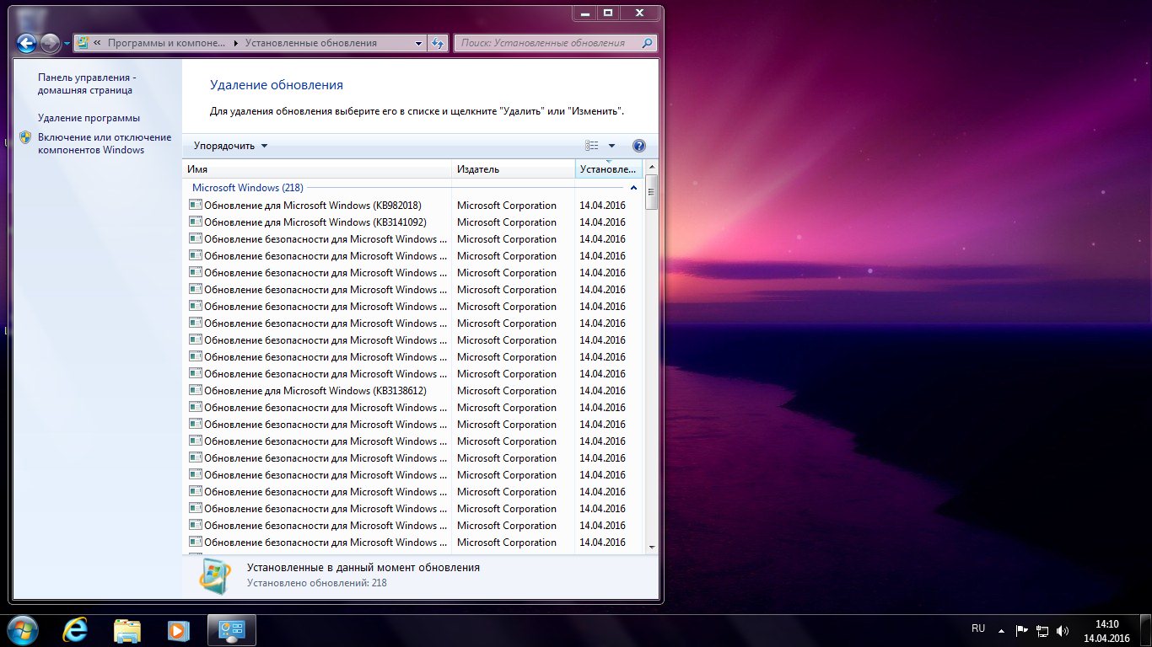The width and height of the screenshot is (1152, 647).
Task: Click the change view icon
Action: tap(592, 146)
